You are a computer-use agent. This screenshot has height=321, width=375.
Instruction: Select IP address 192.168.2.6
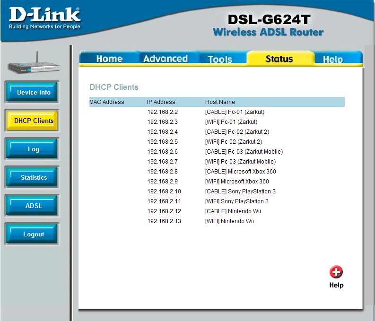tap(162, 152)
